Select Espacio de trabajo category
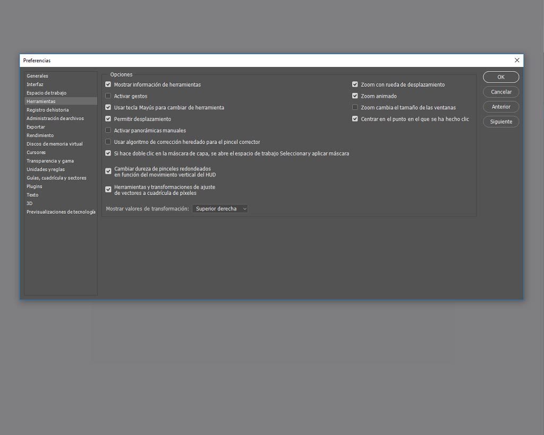544x435 pixels. click(x=61, y=93)
